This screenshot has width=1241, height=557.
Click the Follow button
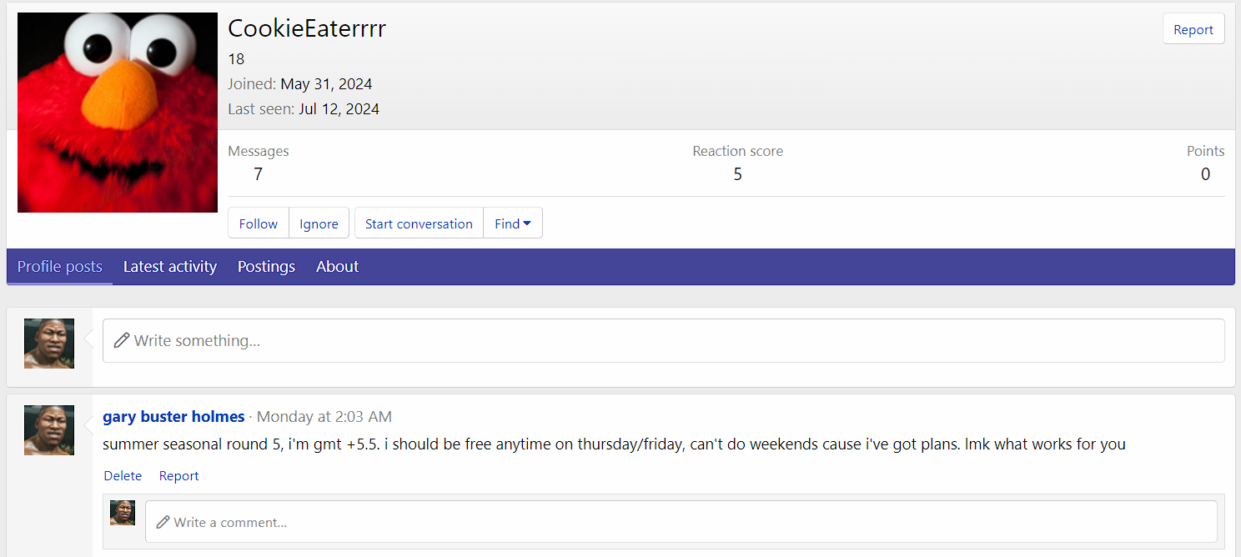259,223
